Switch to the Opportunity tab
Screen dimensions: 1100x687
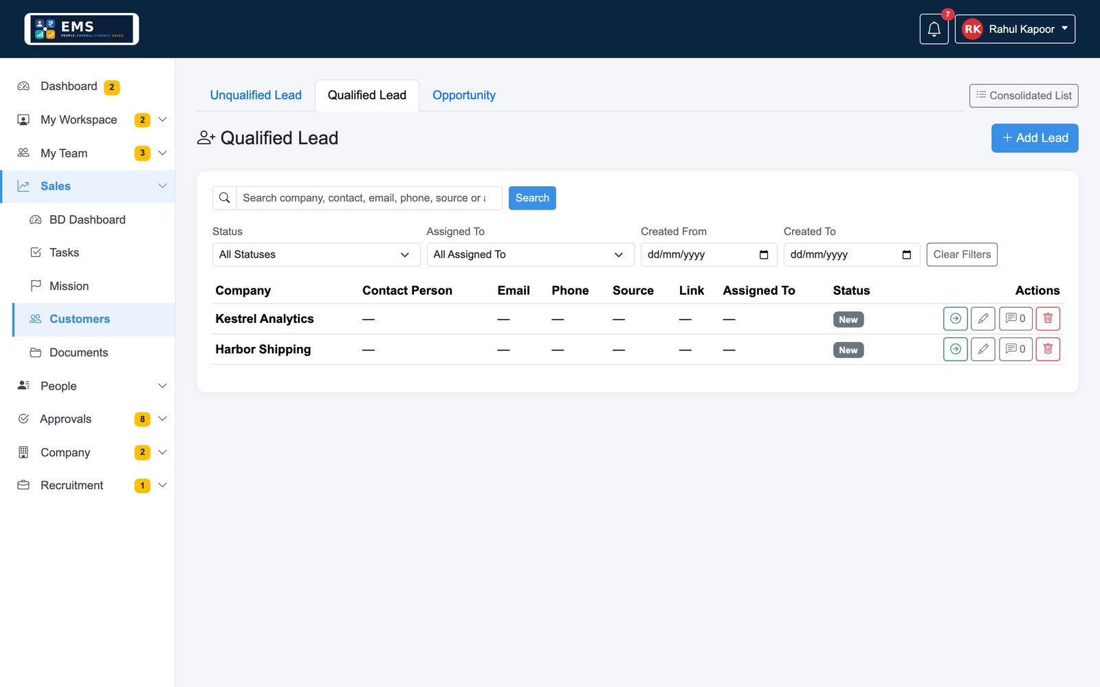pyautogui.click(x=464, y=95)
